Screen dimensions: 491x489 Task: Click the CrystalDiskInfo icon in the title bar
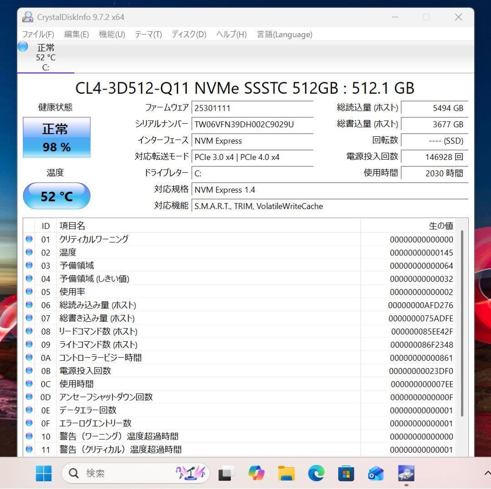pyautogui.click(x=27, y=16)
